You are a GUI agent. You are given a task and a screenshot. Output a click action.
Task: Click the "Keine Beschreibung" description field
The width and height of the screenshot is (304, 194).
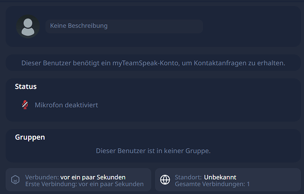click(x=124, y=26)
